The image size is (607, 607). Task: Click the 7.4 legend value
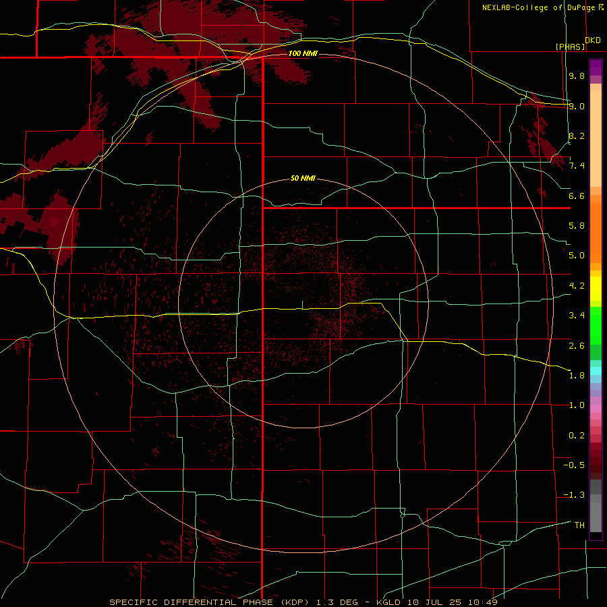click(577, 166)
